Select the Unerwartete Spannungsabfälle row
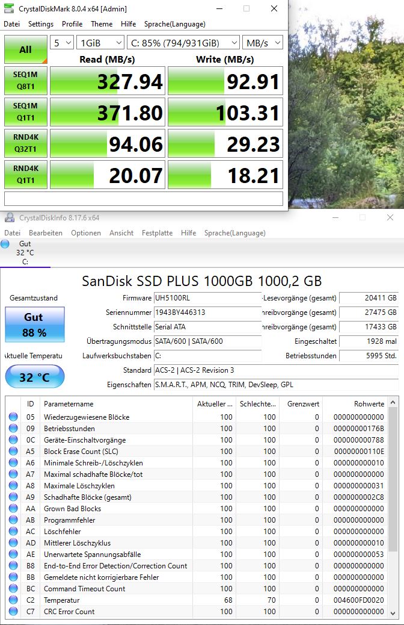The height and width of the screenshot is (625, 404). (x=197, y=555)
